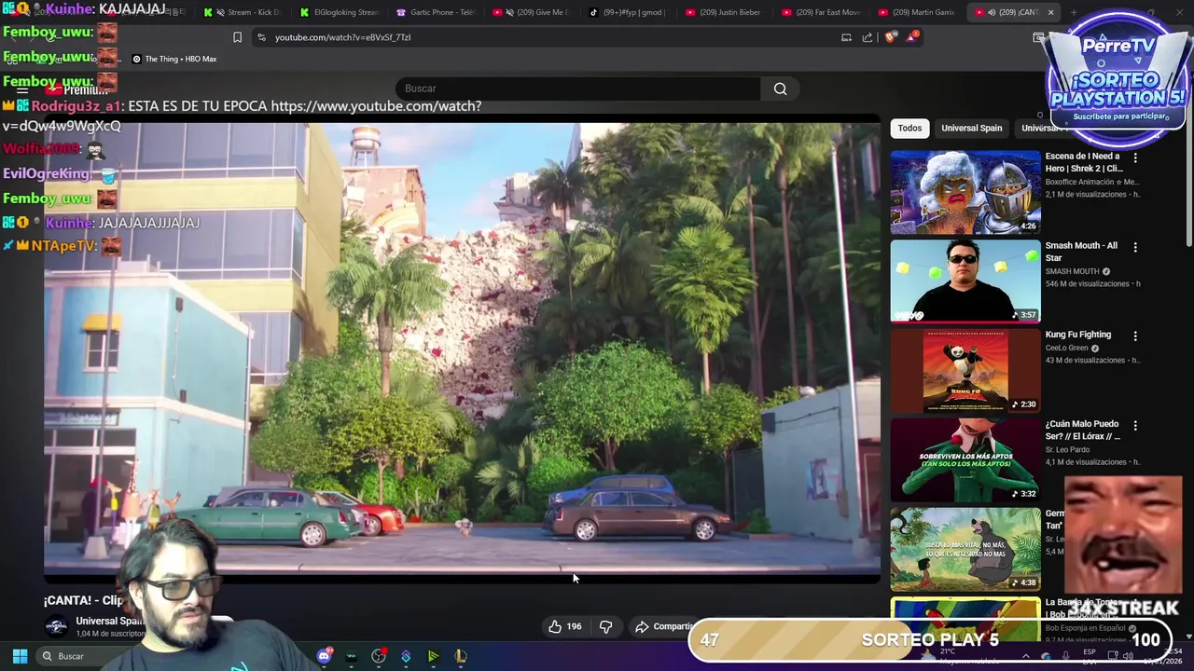Image resolution: width=1194 pixels, height=671 pixels.
Task: Open Kung Fu Fighting video thumbnail
Action: point(965,371)
